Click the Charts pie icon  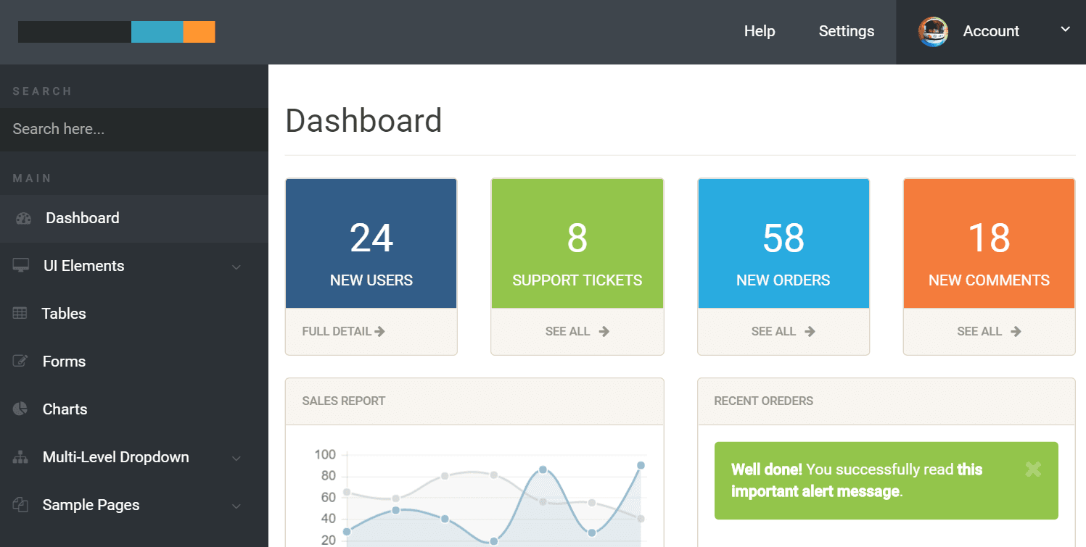click(x=20, y=409)
